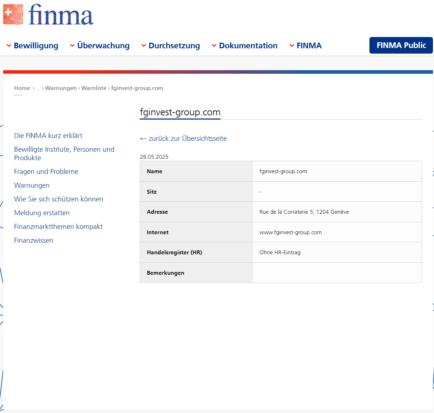Screen dimensions: 434x413
Task: Open the Dokumentation menu
Action: coord(248,45)
